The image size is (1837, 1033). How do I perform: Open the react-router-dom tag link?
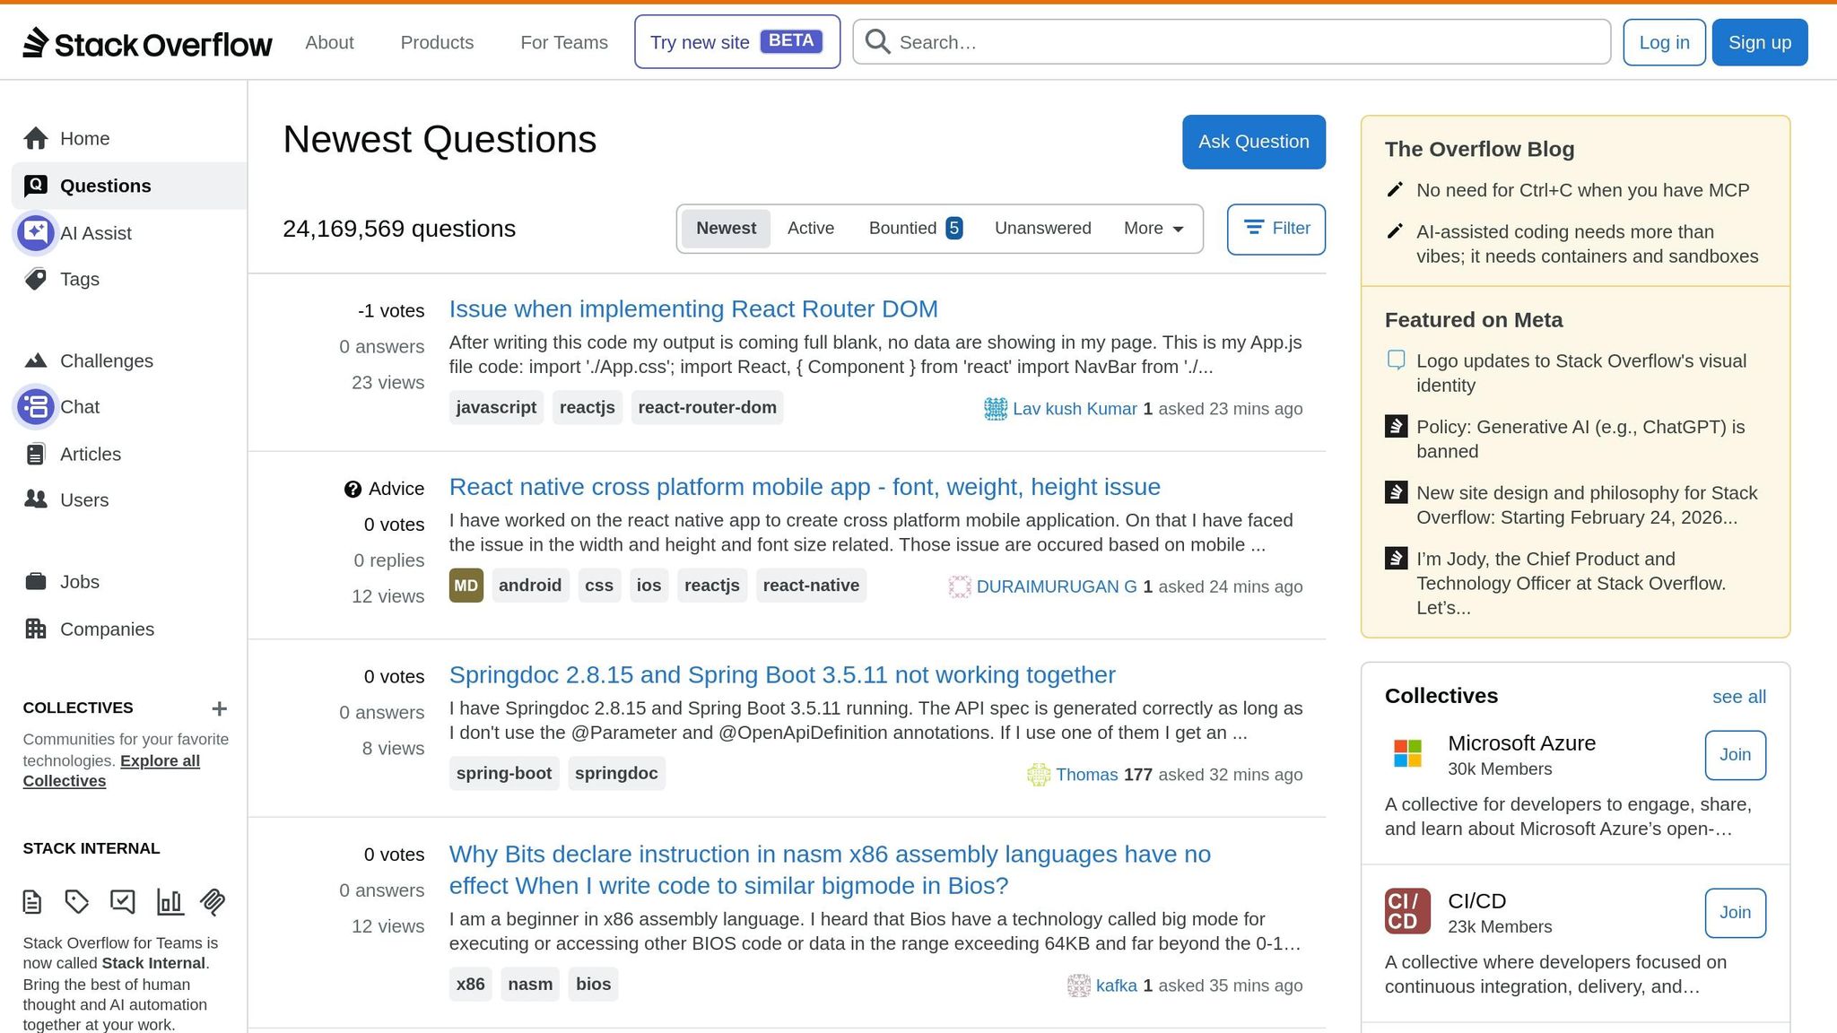(707, 407)
